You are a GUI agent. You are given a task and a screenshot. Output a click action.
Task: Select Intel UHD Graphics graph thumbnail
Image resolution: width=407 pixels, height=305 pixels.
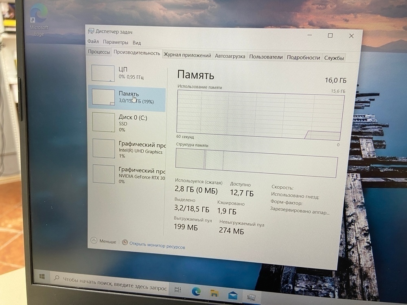pos(104,148)
